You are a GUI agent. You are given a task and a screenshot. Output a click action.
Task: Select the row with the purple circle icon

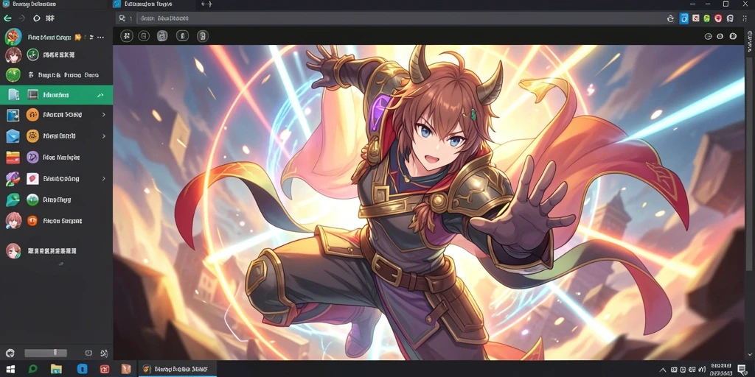click(56, 158)
